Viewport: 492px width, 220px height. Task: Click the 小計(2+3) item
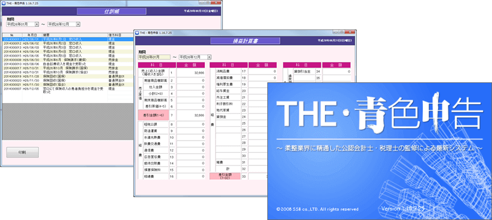coord(156,94)
